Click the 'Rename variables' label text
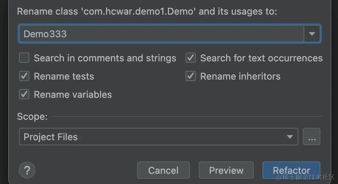Screen dimensions: 338x184 point(73,95)
